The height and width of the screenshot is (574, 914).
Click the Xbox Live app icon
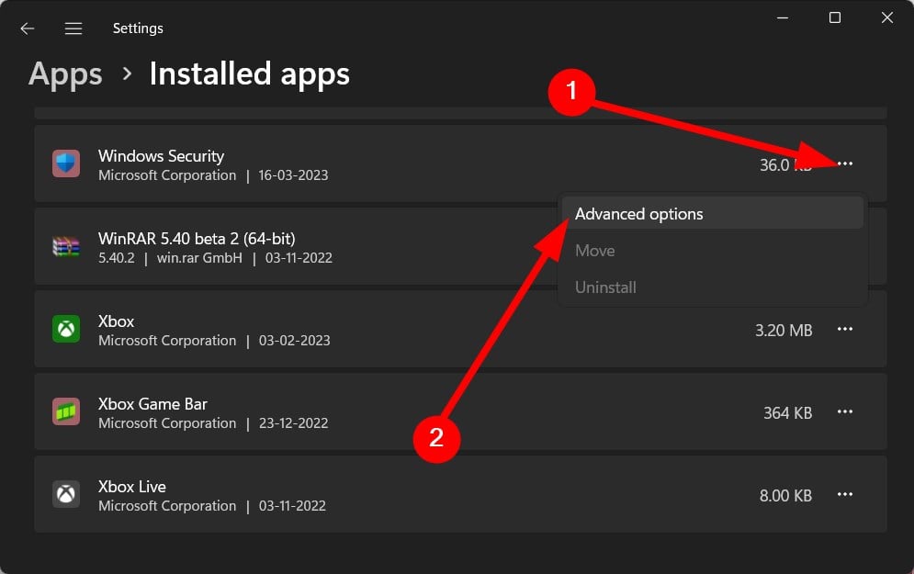click(x=66, y=495)
